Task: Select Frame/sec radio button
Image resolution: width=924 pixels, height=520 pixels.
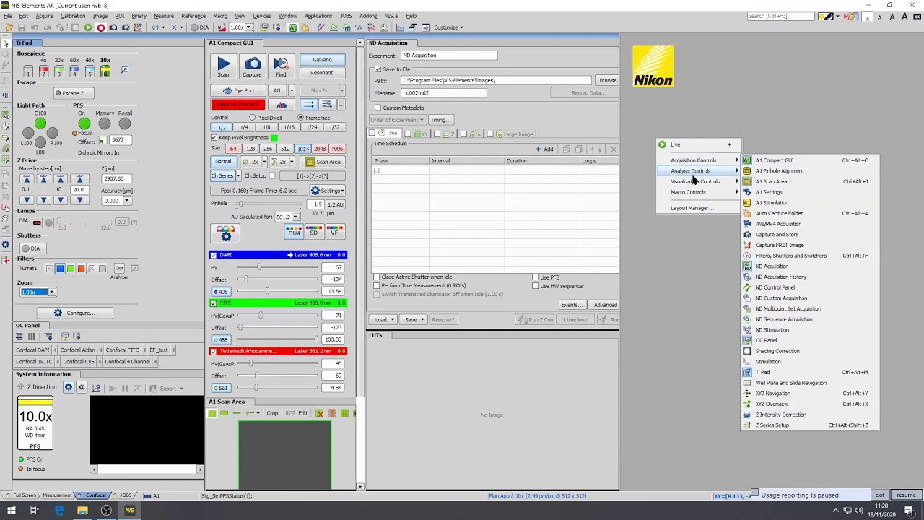Action: tap(300, 118)
